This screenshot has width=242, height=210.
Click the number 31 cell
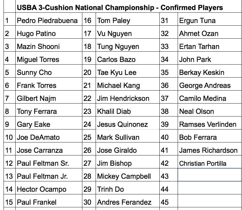169,19
